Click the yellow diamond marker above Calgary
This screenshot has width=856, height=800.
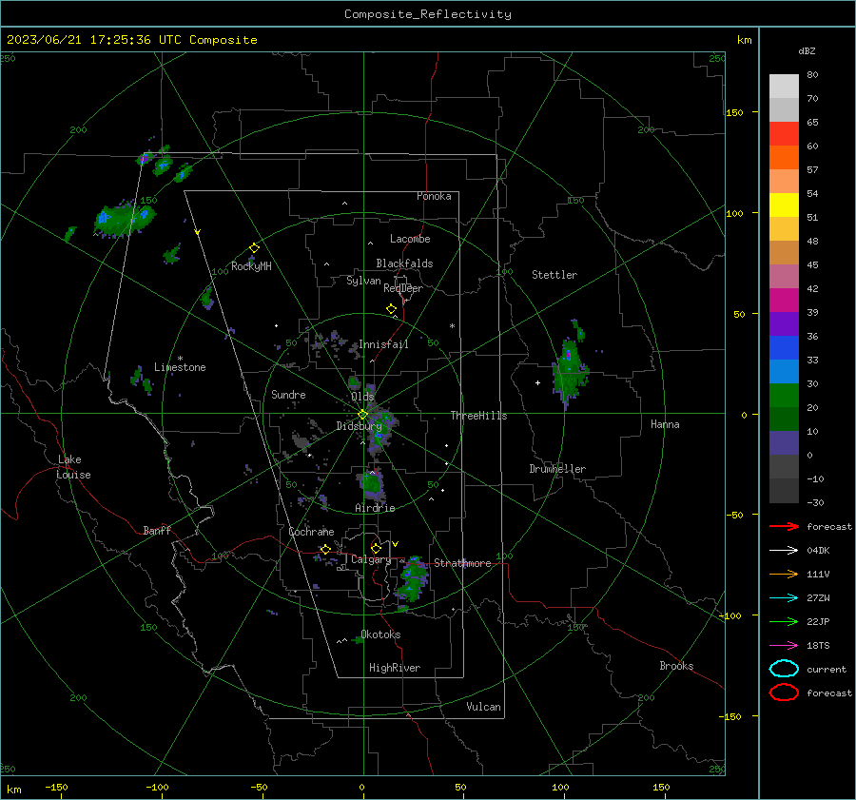376,548
